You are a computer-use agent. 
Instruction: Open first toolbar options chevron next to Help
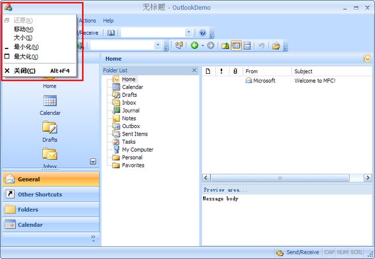(212, 33)
